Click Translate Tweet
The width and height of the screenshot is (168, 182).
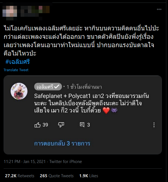[x=16, y=70]
